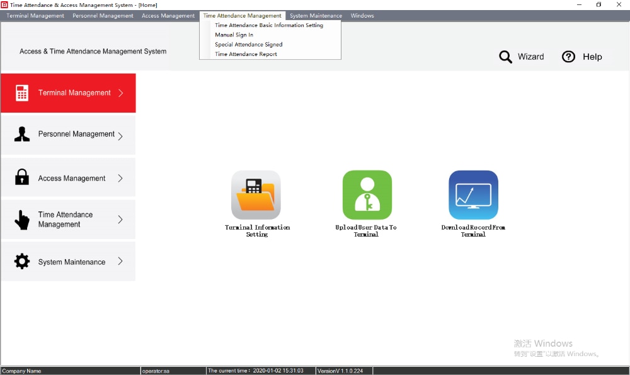Choose Time Attendance Basic Information Setting

point(270,25)
